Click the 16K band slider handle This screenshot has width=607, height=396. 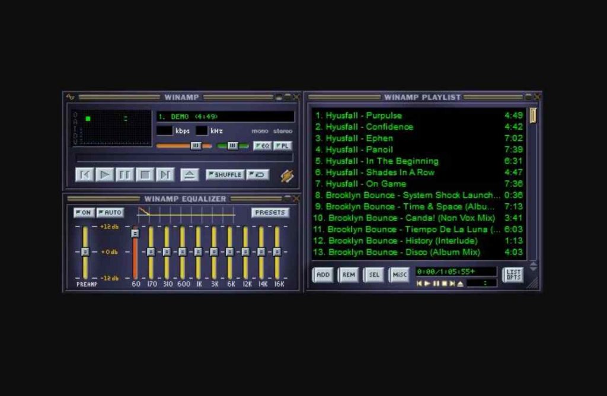277,252
